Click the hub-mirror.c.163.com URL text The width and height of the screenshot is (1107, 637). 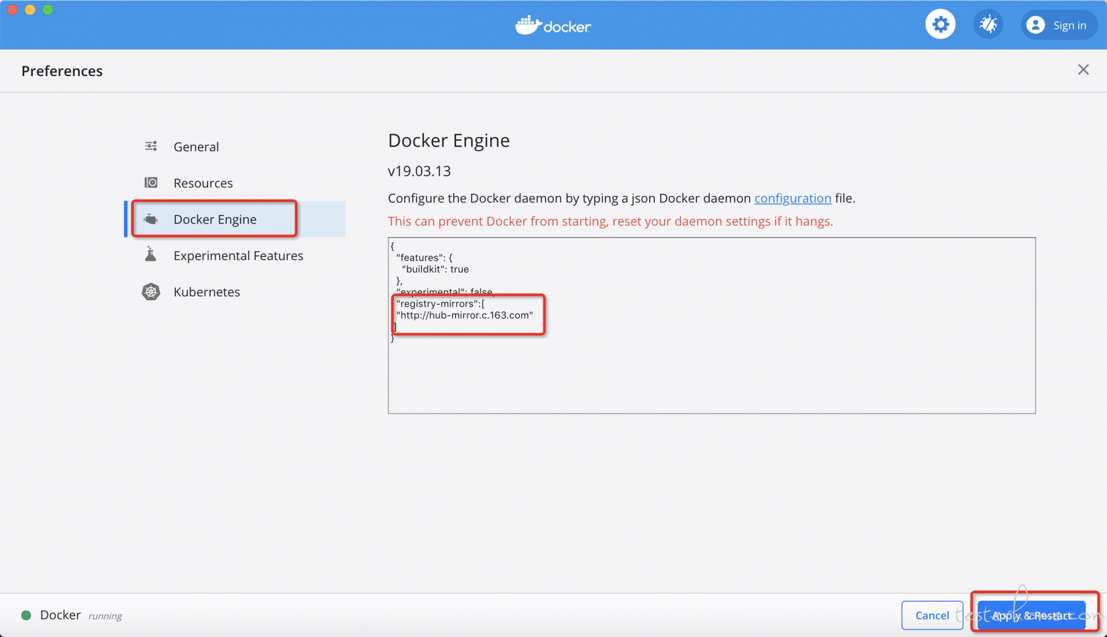(465, 315)
